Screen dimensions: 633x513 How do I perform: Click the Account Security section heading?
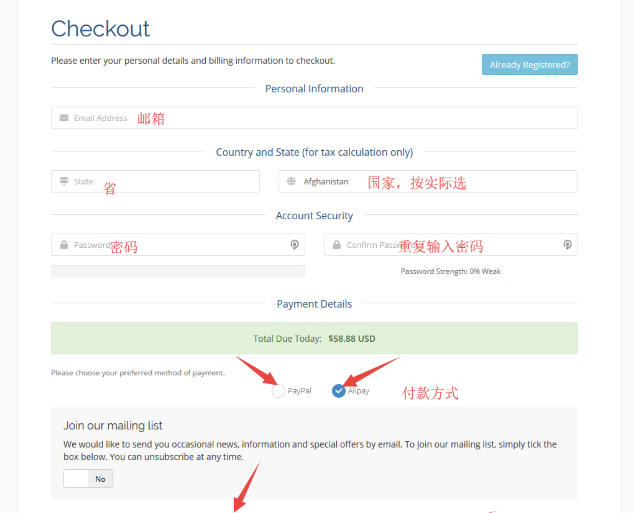314,216
